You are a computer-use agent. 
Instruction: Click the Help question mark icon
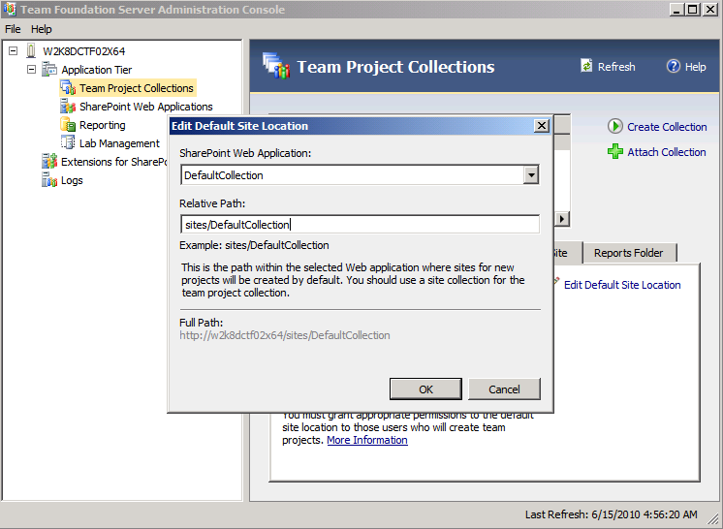click(673, 66)
